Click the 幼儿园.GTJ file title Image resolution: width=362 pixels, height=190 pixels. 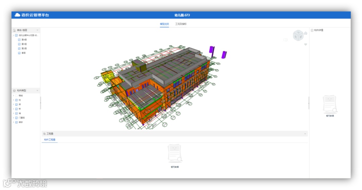[x=182, y=15]
